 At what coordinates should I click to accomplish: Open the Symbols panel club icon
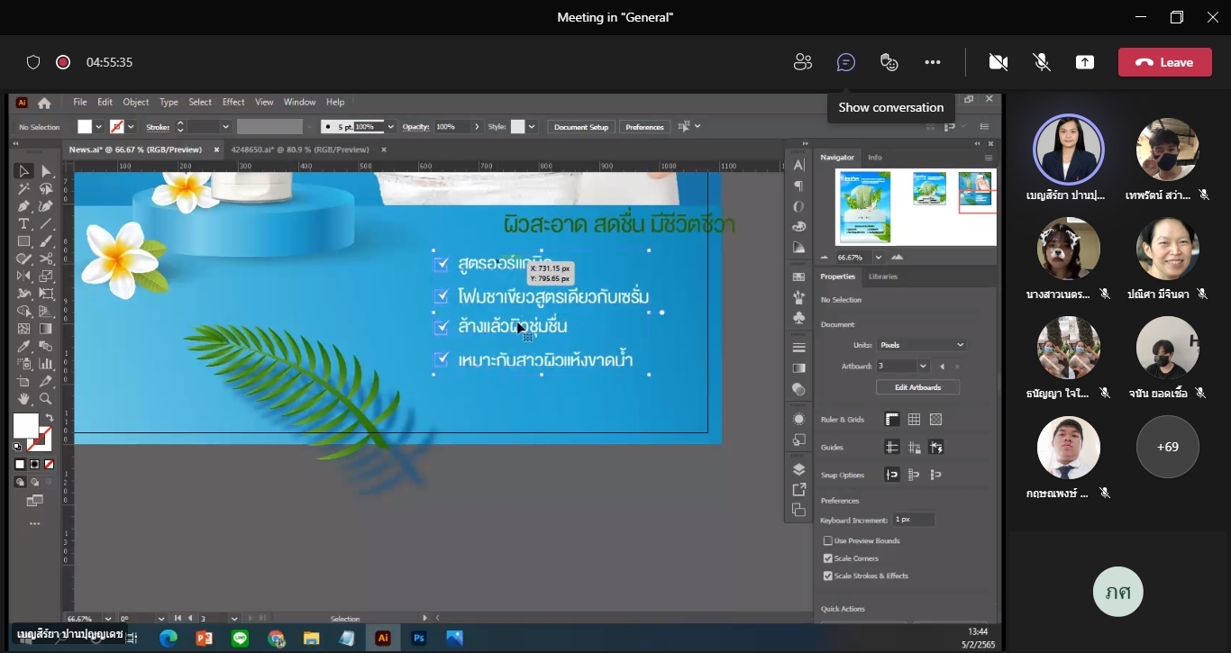(798, 317)
